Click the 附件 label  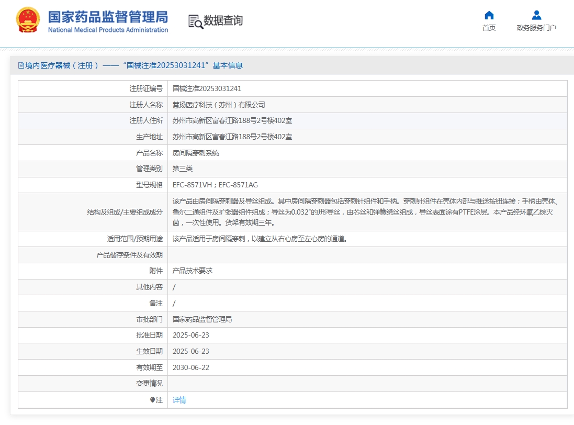155,271
